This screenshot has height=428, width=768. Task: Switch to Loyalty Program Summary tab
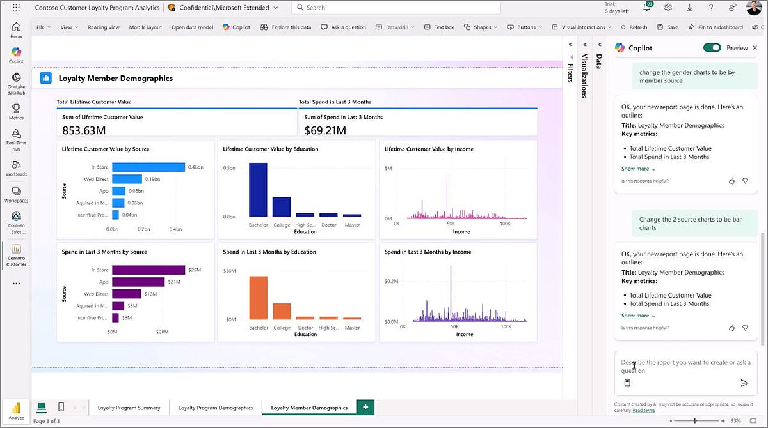coord(129,408)
